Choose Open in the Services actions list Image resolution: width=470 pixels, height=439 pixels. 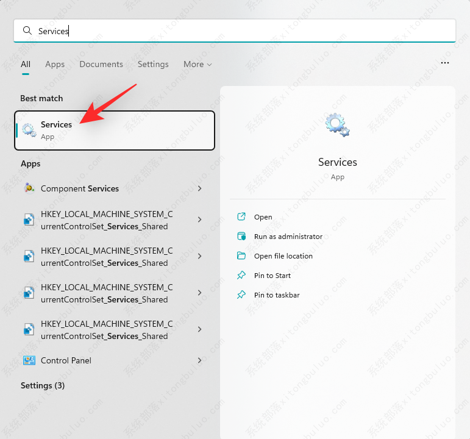(263, 217)
